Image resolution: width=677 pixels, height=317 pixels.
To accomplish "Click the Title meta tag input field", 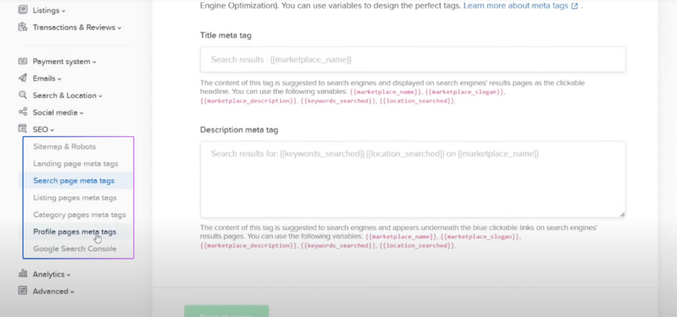I will [x=413, y=59].
